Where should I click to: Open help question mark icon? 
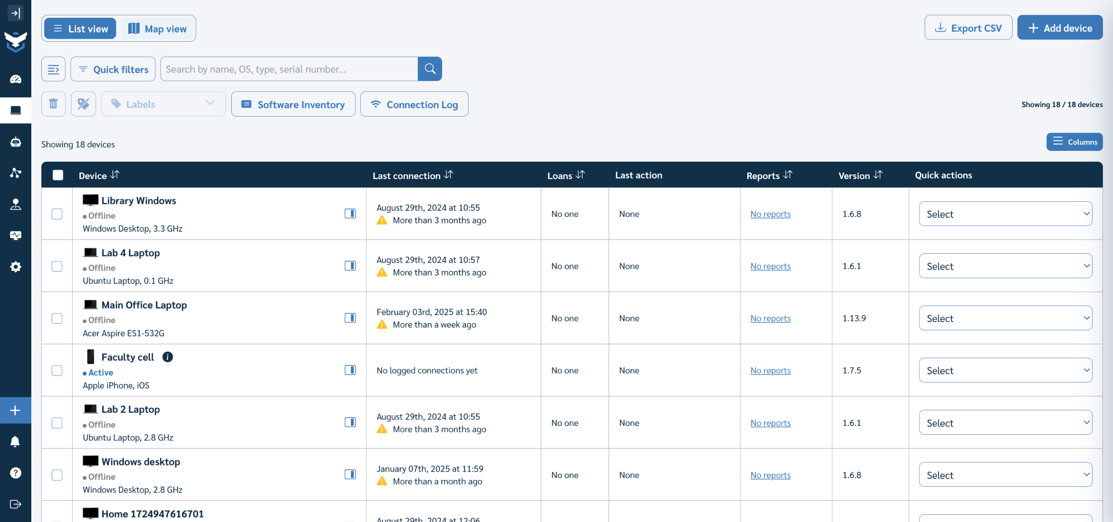pos(15,473)
